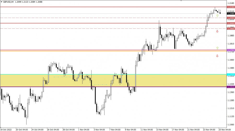Open the dropdown triangle beside GBPUSD,H4
This screenshot has height=131, width=235.
click(2, 2)
